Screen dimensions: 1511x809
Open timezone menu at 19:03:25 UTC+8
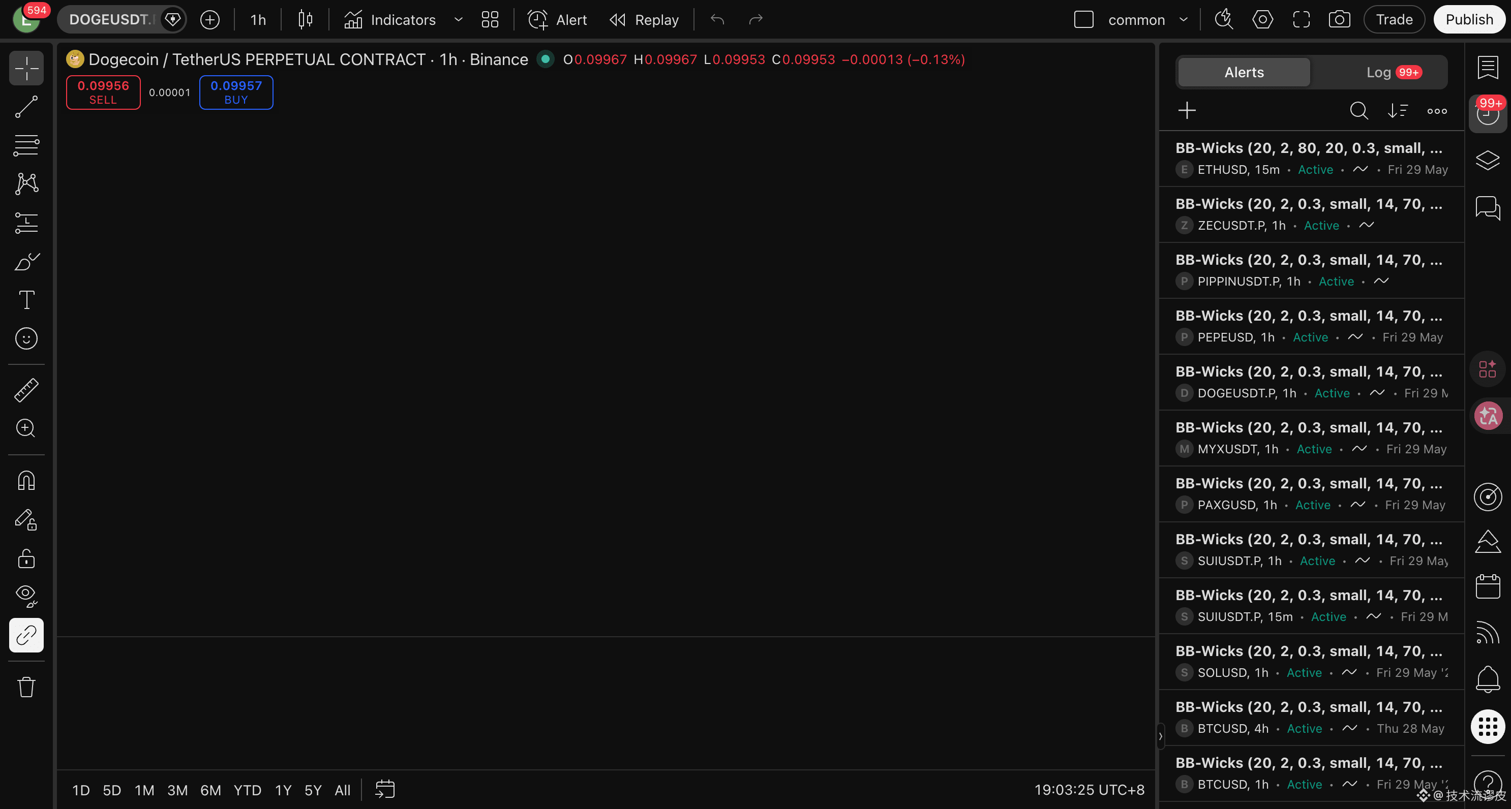1089,790
